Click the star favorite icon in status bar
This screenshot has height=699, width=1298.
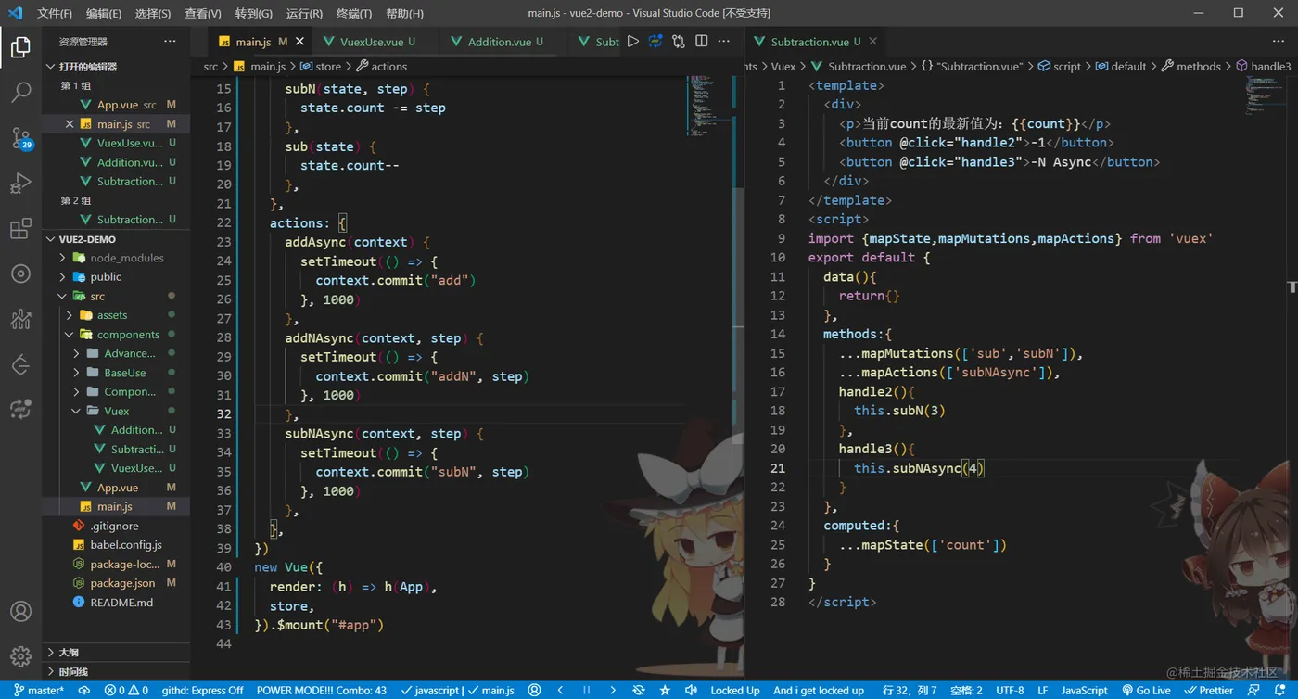(x=665, y=690)
